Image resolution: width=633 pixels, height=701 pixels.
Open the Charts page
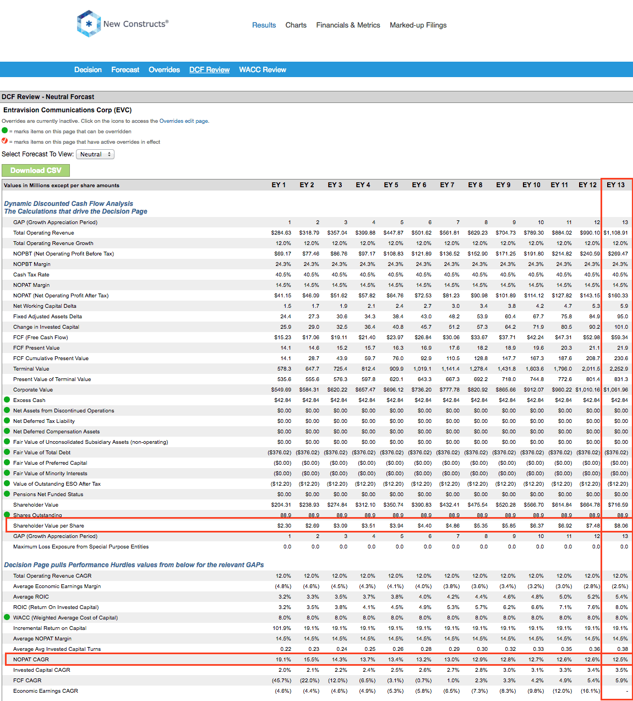[x=296, y=25]
